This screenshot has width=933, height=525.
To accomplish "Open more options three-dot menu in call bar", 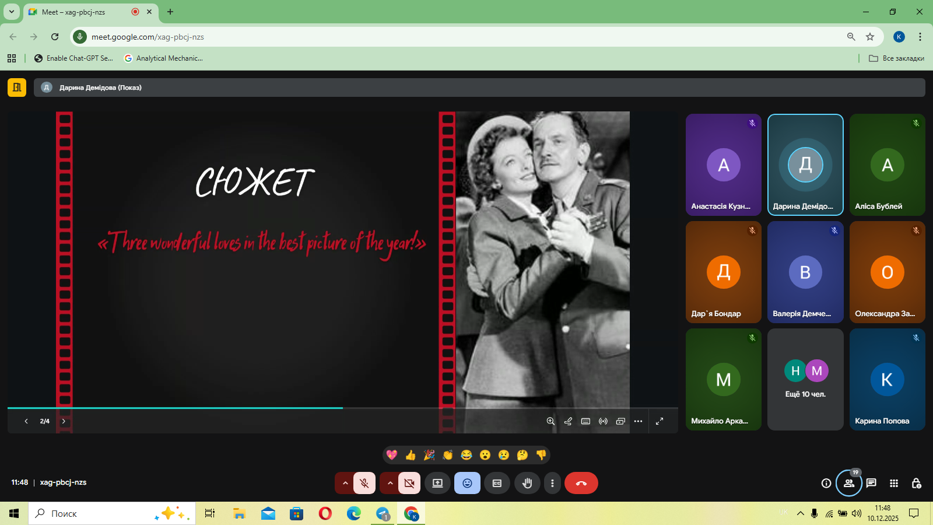I will tap(552, 483).
